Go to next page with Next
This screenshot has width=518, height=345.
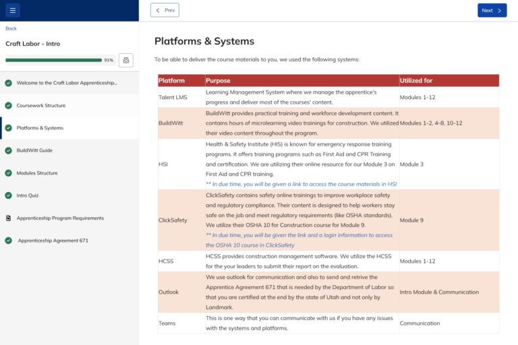(x=492, y=11)
